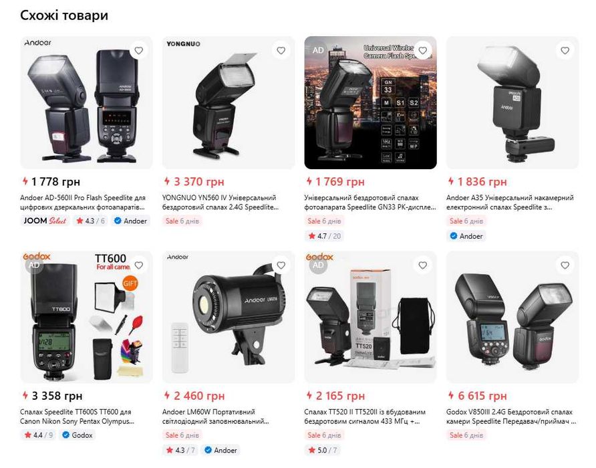This screenshot has width=596, height=468.
Task: Favorite the Godox TT600 product card
Action: (x=139, y=265)
